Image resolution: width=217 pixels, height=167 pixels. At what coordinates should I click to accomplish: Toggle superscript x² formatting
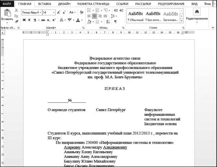(54, 20)
